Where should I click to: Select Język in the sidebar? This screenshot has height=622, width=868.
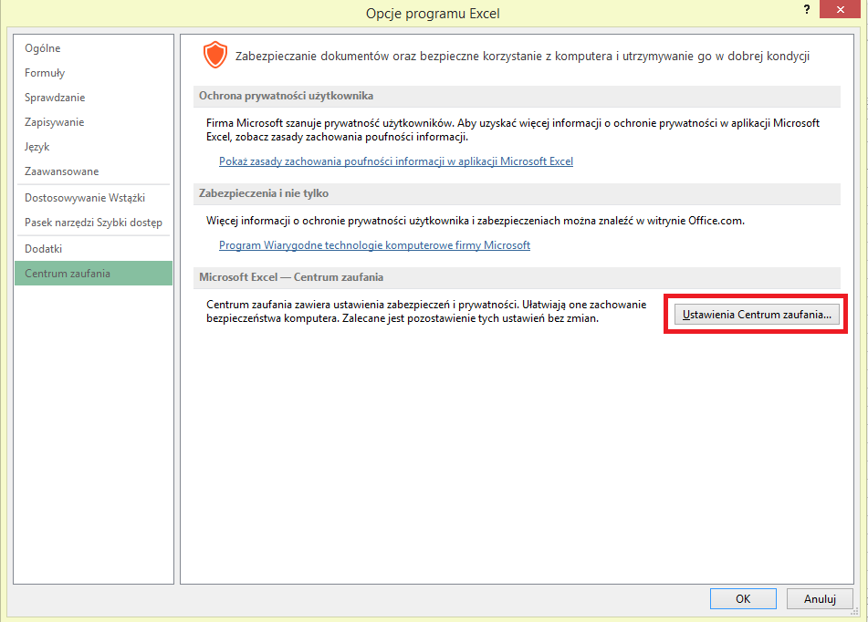93,147
